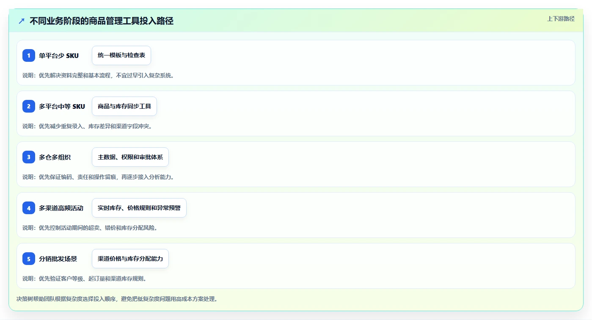Click the title 不同业务阶段的商品管理工具投入路径
Viewport: 592px width, 320px height.
tap(102, 21)
